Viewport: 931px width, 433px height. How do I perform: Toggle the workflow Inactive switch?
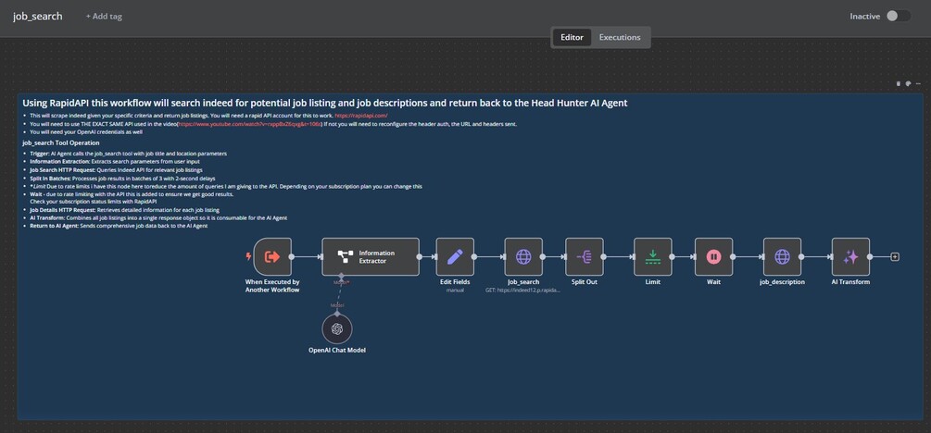coord(898,16)
